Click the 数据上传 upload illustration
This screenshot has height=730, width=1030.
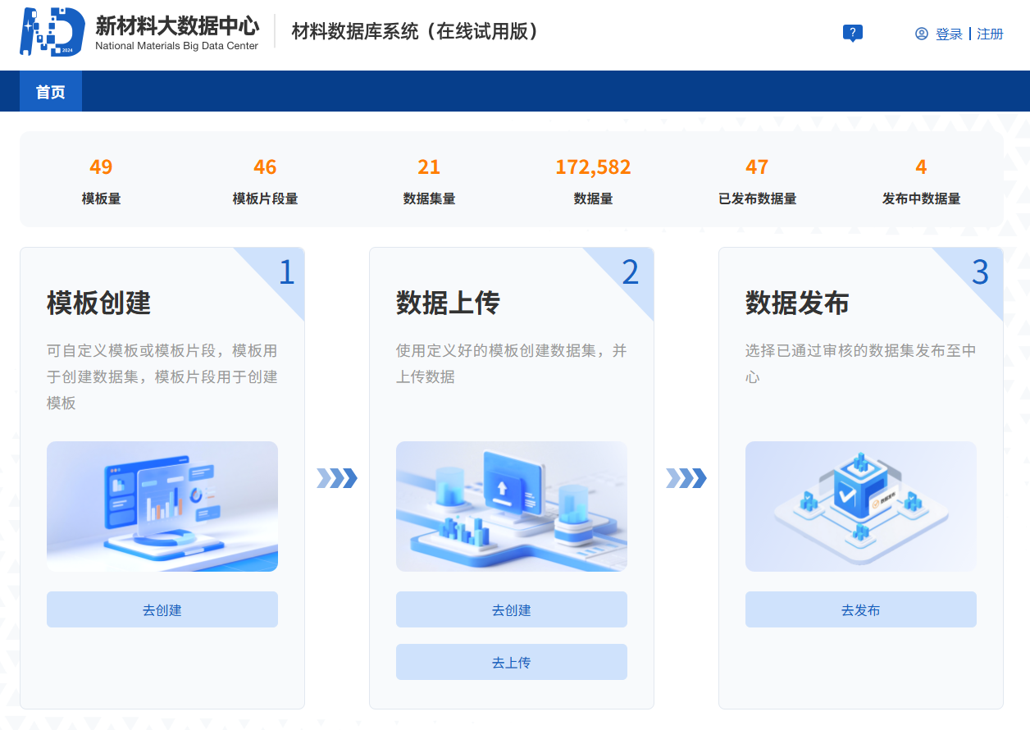[x=512, y=506]
